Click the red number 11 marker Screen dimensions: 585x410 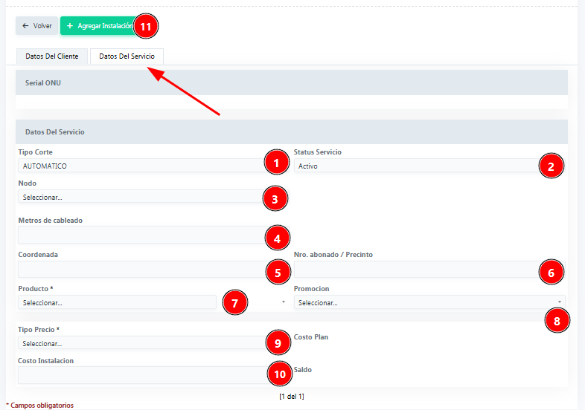click(x=146, y=27)
